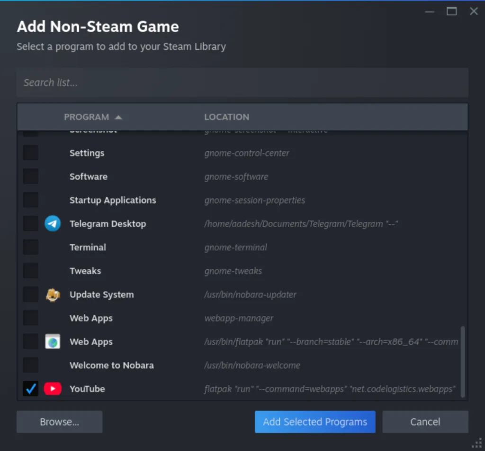Click Add Selected Programs
This screenshot has height=451, width=485.
point(315,422)
